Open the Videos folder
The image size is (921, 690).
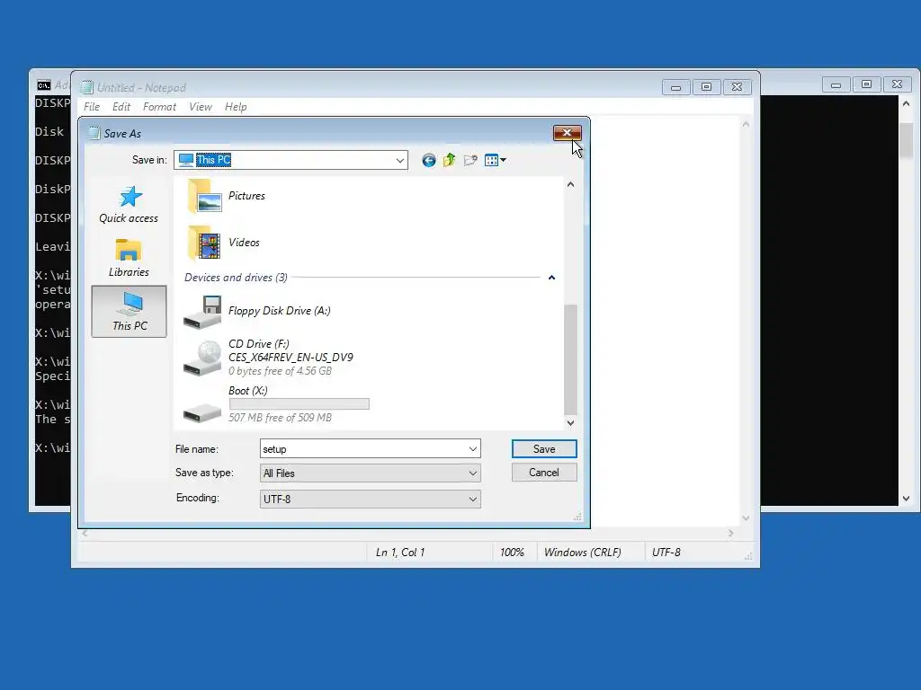[224, 243]
